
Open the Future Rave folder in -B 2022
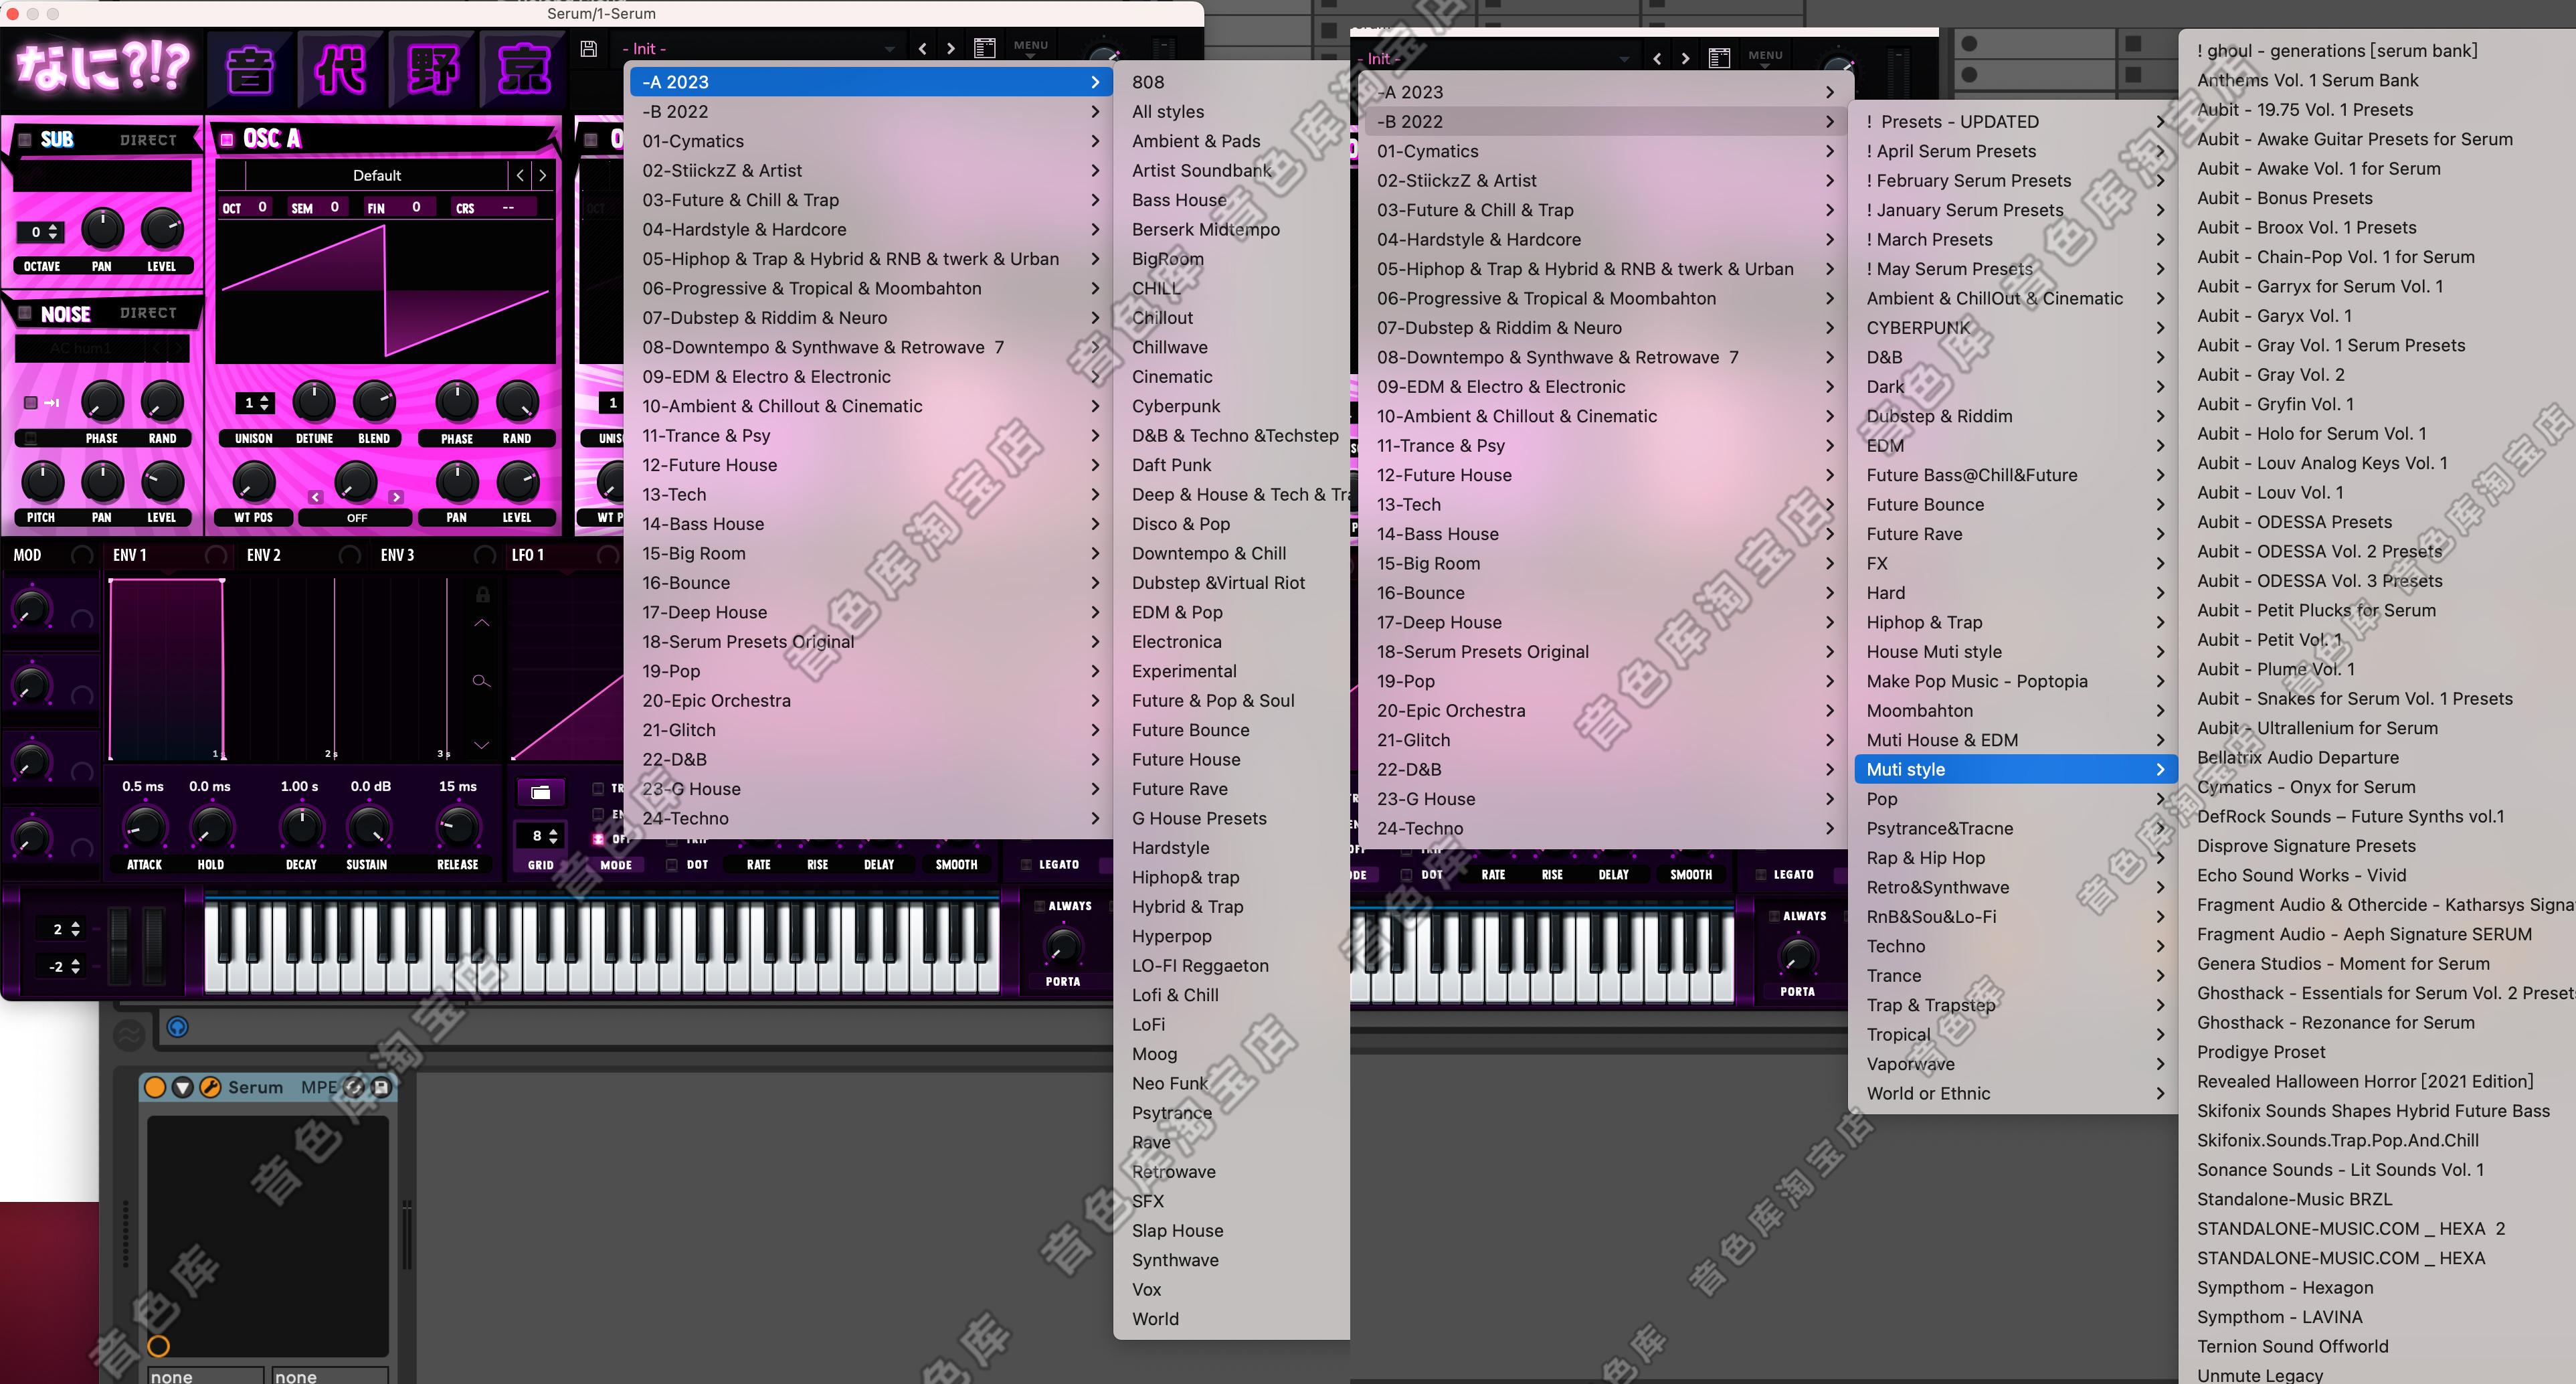click(1914, 534)
